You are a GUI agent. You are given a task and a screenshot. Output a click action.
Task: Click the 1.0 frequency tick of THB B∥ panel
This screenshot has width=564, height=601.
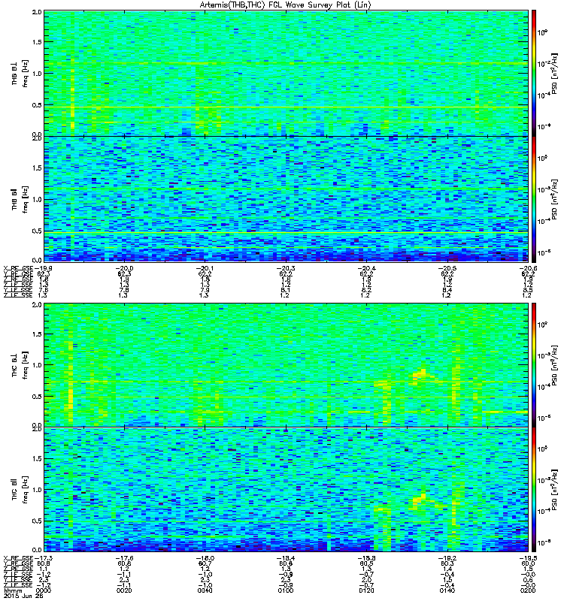click(x=37, y=199)
